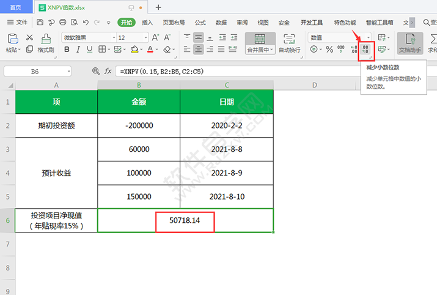The width and height of the screenshot is (437, 295).
Task: Select cell with date 2021-8-9
Action: click(227, 173)
